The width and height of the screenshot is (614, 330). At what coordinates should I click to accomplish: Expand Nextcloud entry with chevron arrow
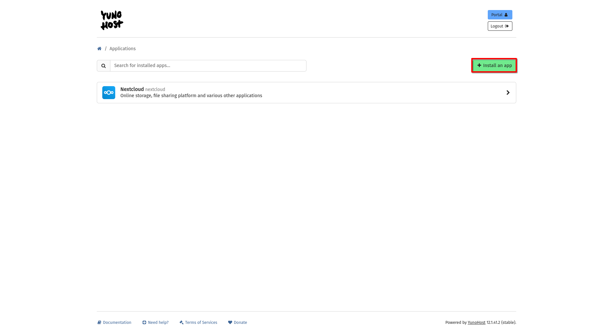pos(508,93)
